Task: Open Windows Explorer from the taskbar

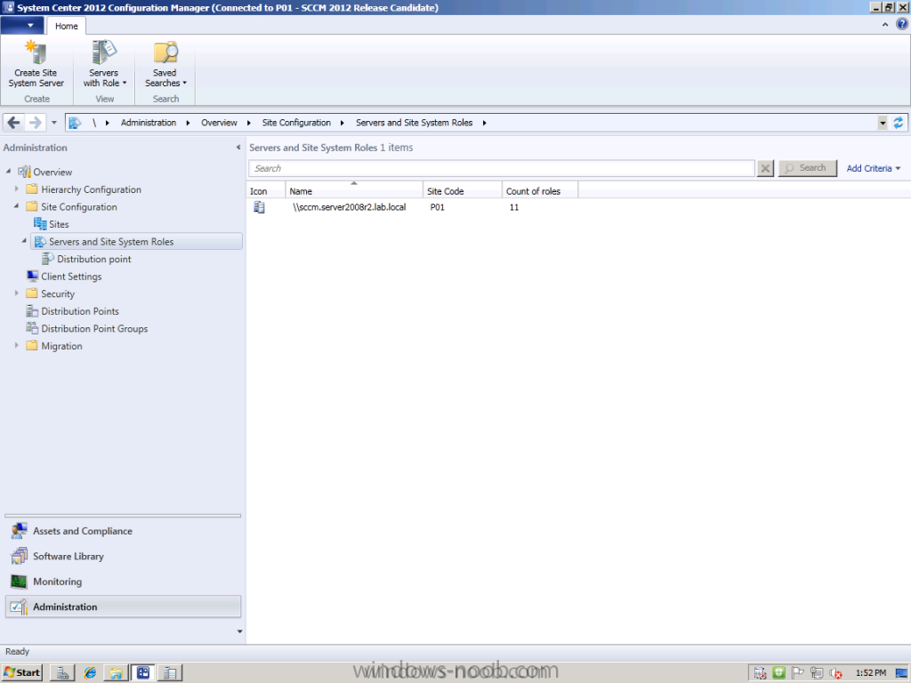Action: [117, 672]
